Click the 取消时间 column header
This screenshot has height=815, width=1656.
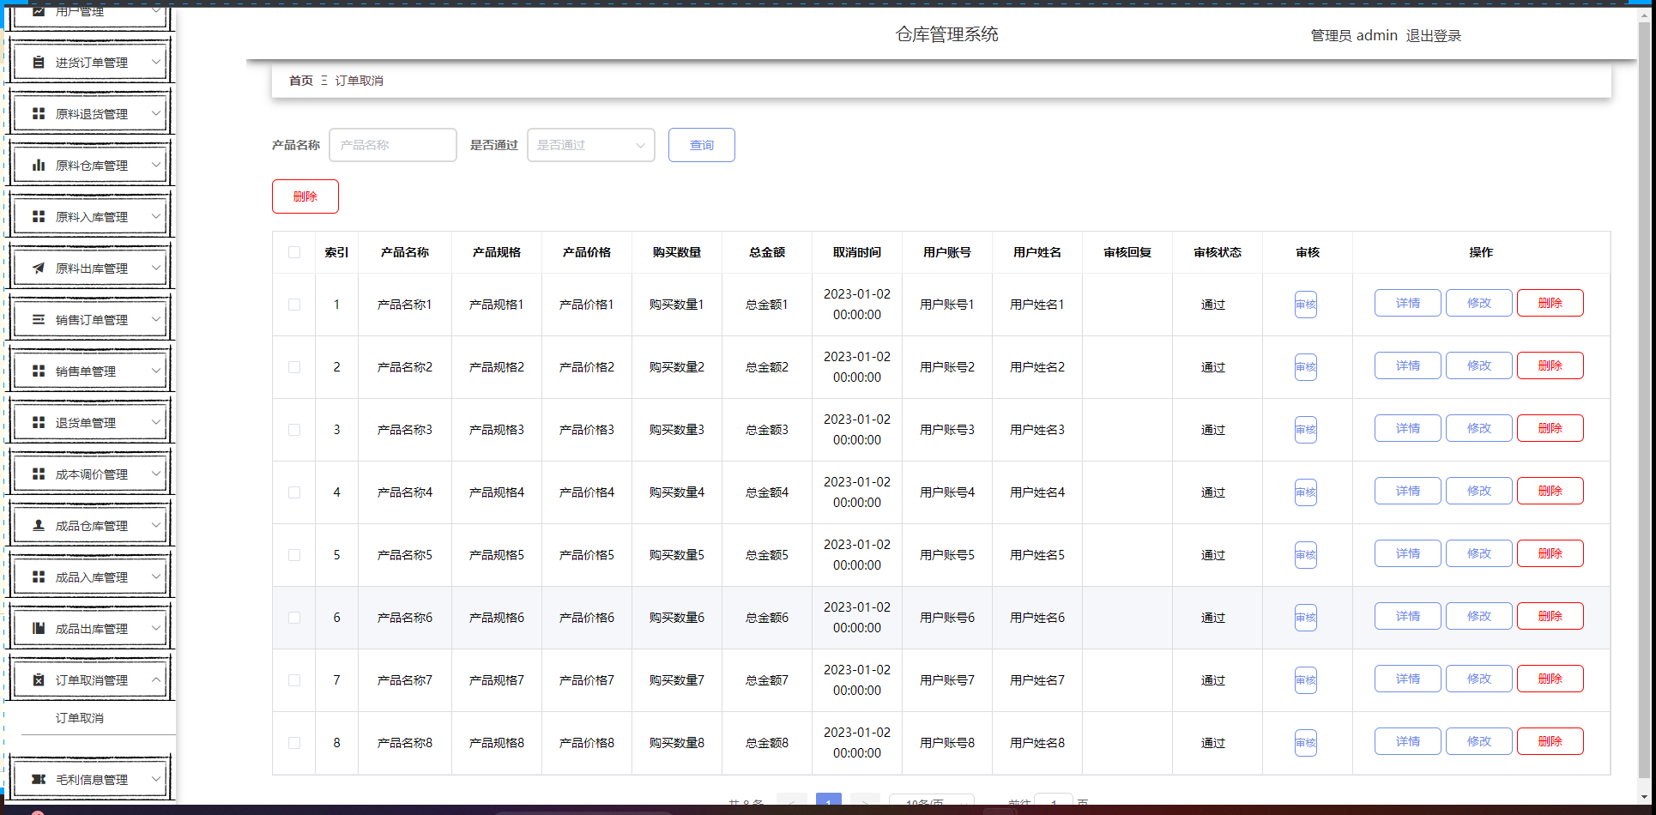point(857,252)
